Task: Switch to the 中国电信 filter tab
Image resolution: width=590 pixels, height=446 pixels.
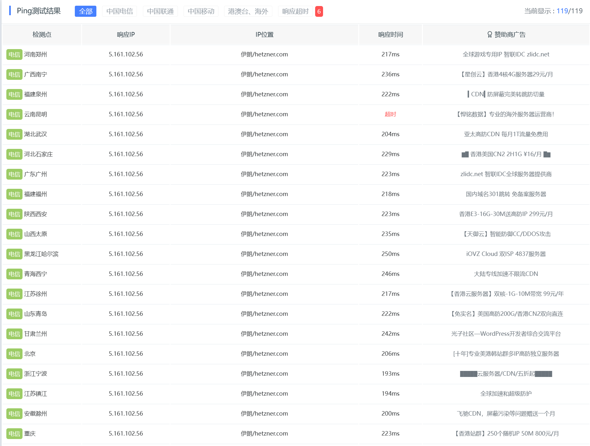Action: tap(120, 11)
